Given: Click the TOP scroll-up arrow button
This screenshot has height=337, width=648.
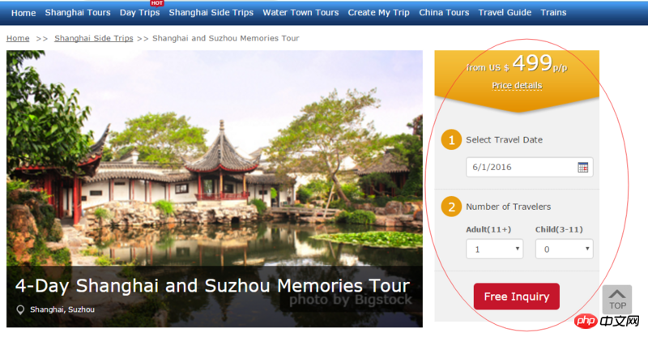Looking at the screenshot, I should coord(617,299).
